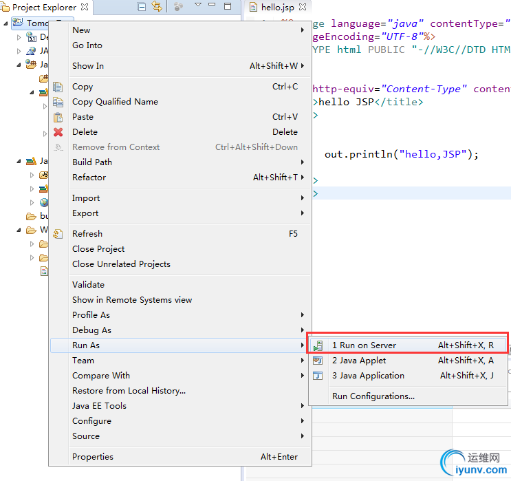Open the Team submenu
Viewport: 511px width, 481px height.
click(181, 361)
